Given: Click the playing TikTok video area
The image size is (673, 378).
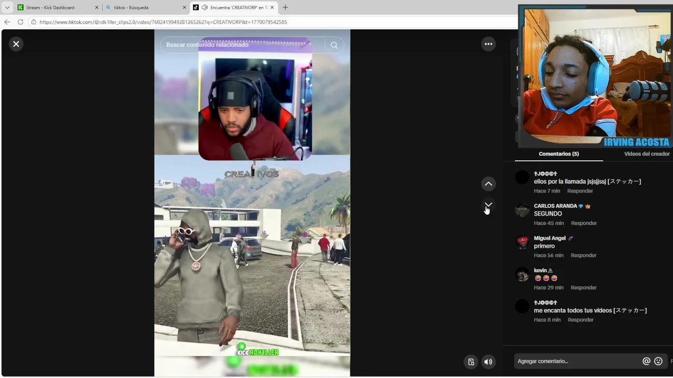Looking at the screenshot, I should (252, 203).
